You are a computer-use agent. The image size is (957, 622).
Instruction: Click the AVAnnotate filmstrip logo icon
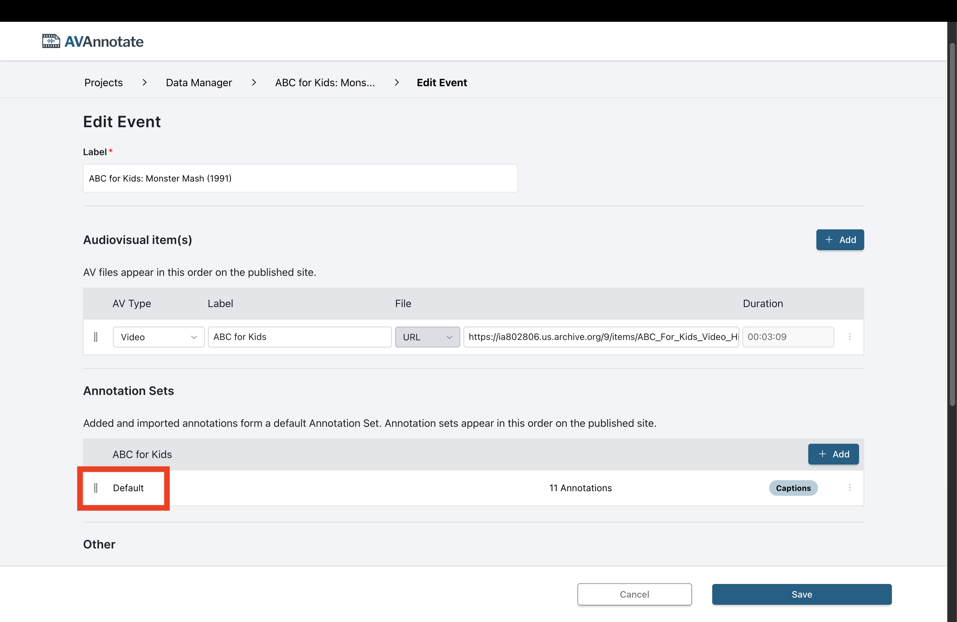(x=51, y=41)
